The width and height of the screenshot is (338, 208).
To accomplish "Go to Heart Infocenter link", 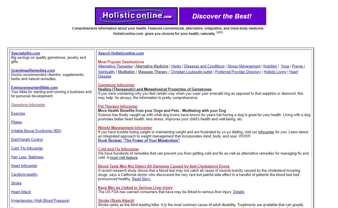I will coord(24,166).
